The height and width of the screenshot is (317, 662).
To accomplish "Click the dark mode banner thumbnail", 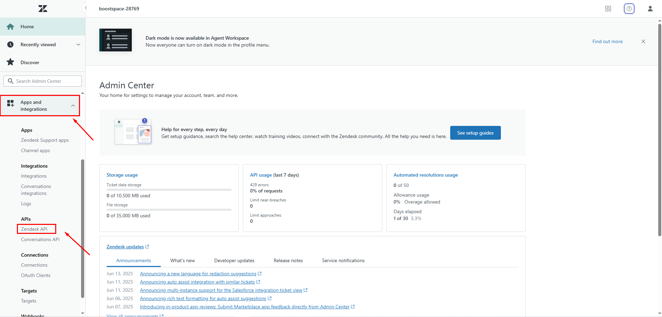I will [x=116, y=40].
